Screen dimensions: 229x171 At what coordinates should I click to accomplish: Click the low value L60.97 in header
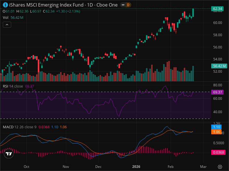pyautogui.click(x=35, y=11)
